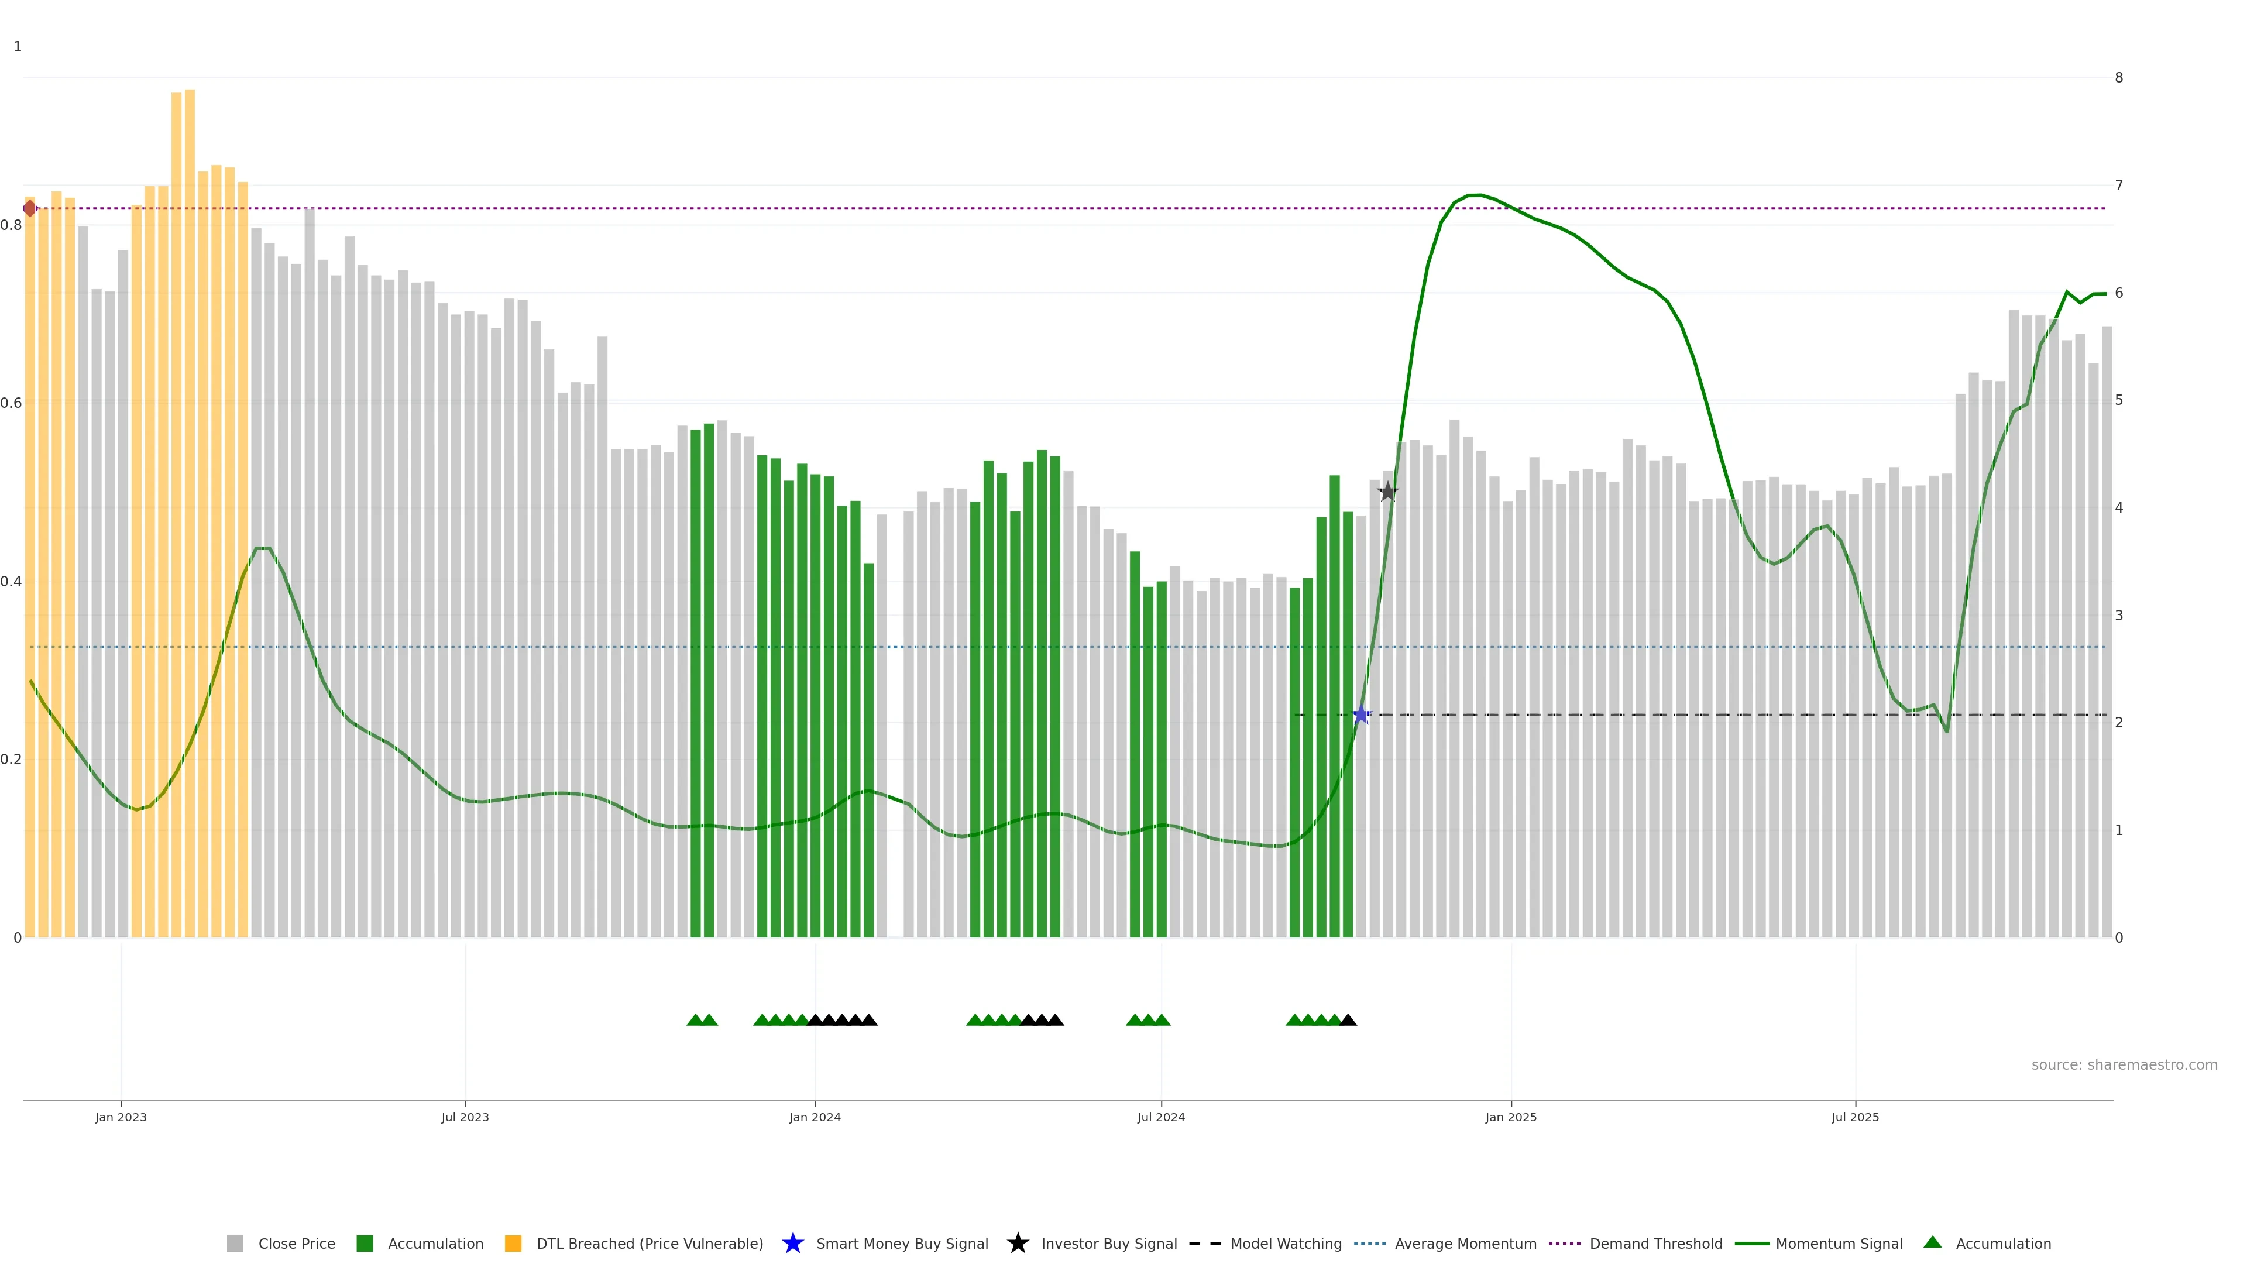The image size is (2247, 1264).
Task: Toggle the DTL Breached (Price Vulnerable) legend entry
Action: [x=649, y=1244]
